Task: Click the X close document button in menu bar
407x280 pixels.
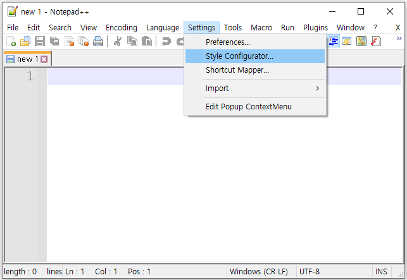Action: (398, 27)
